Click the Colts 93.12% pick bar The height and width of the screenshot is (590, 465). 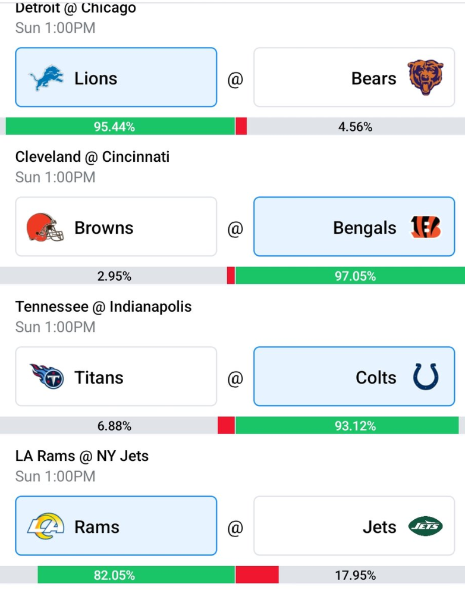(x=347, y=425)
